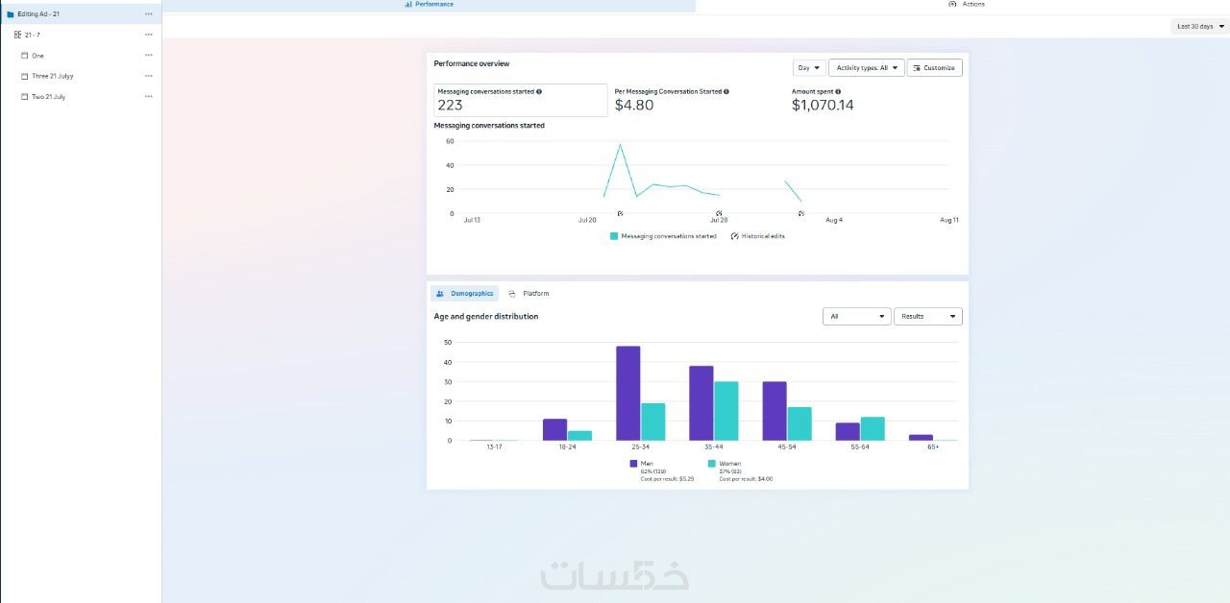
Task: Open options menu for Editing Ad - 21
Action: (148, 14)
